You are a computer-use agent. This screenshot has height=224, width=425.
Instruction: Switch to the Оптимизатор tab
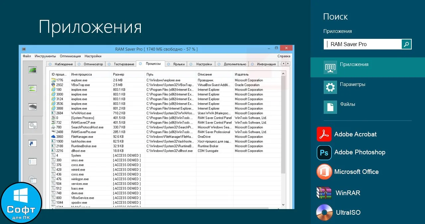[91, 64]
